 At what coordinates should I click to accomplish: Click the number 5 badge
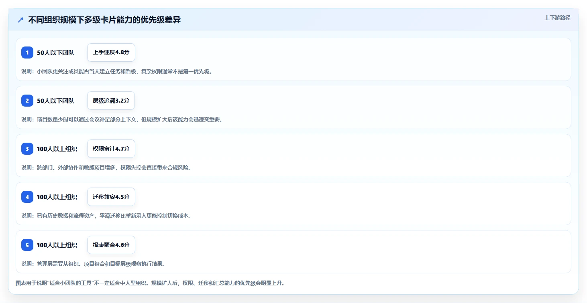click(27, 245)
